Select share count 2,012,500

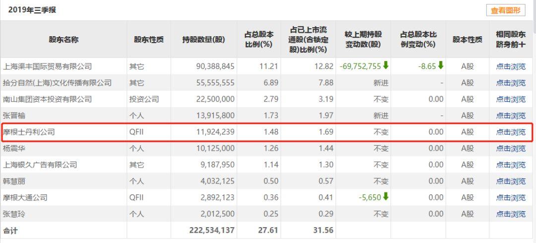217,214
